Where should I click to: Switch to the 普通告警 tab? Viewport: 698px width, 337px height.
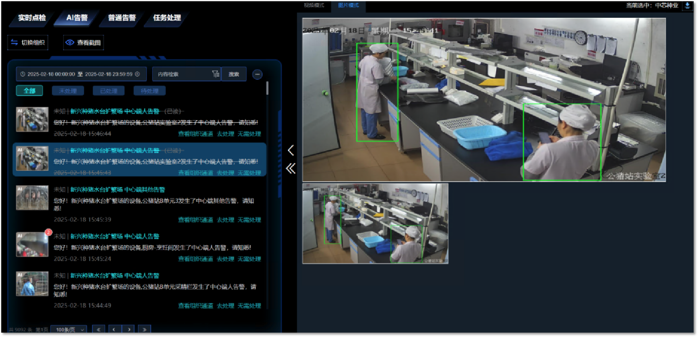point(122,18)
